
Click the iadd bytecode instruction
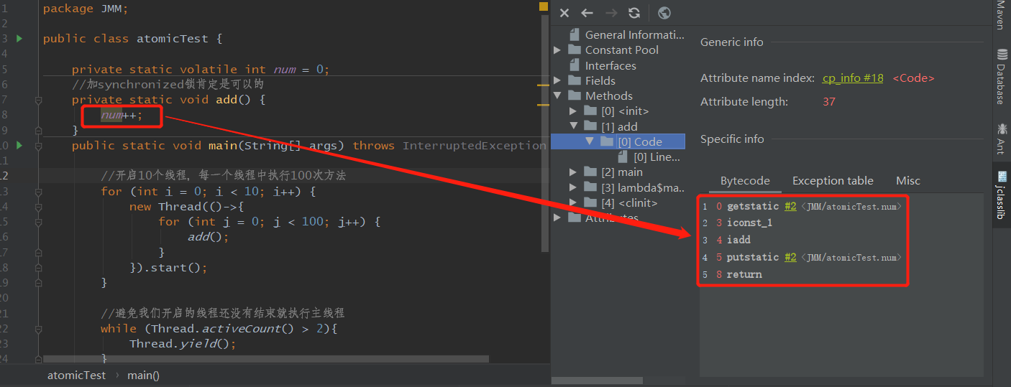(x=737, y=240)
